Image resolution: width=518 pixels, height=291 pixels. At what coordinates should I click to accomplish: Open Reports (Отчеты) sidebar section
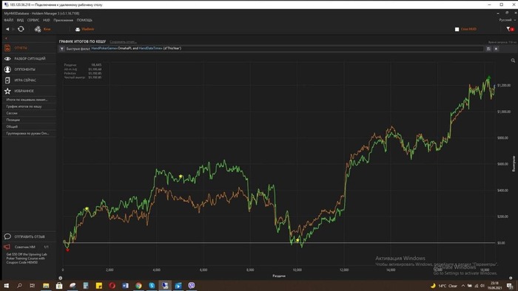coord(29,48)
